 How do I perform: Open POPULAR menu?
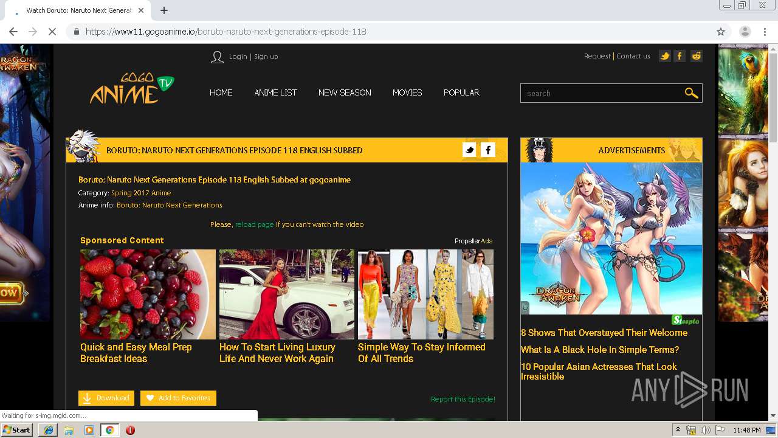point(461,92)
